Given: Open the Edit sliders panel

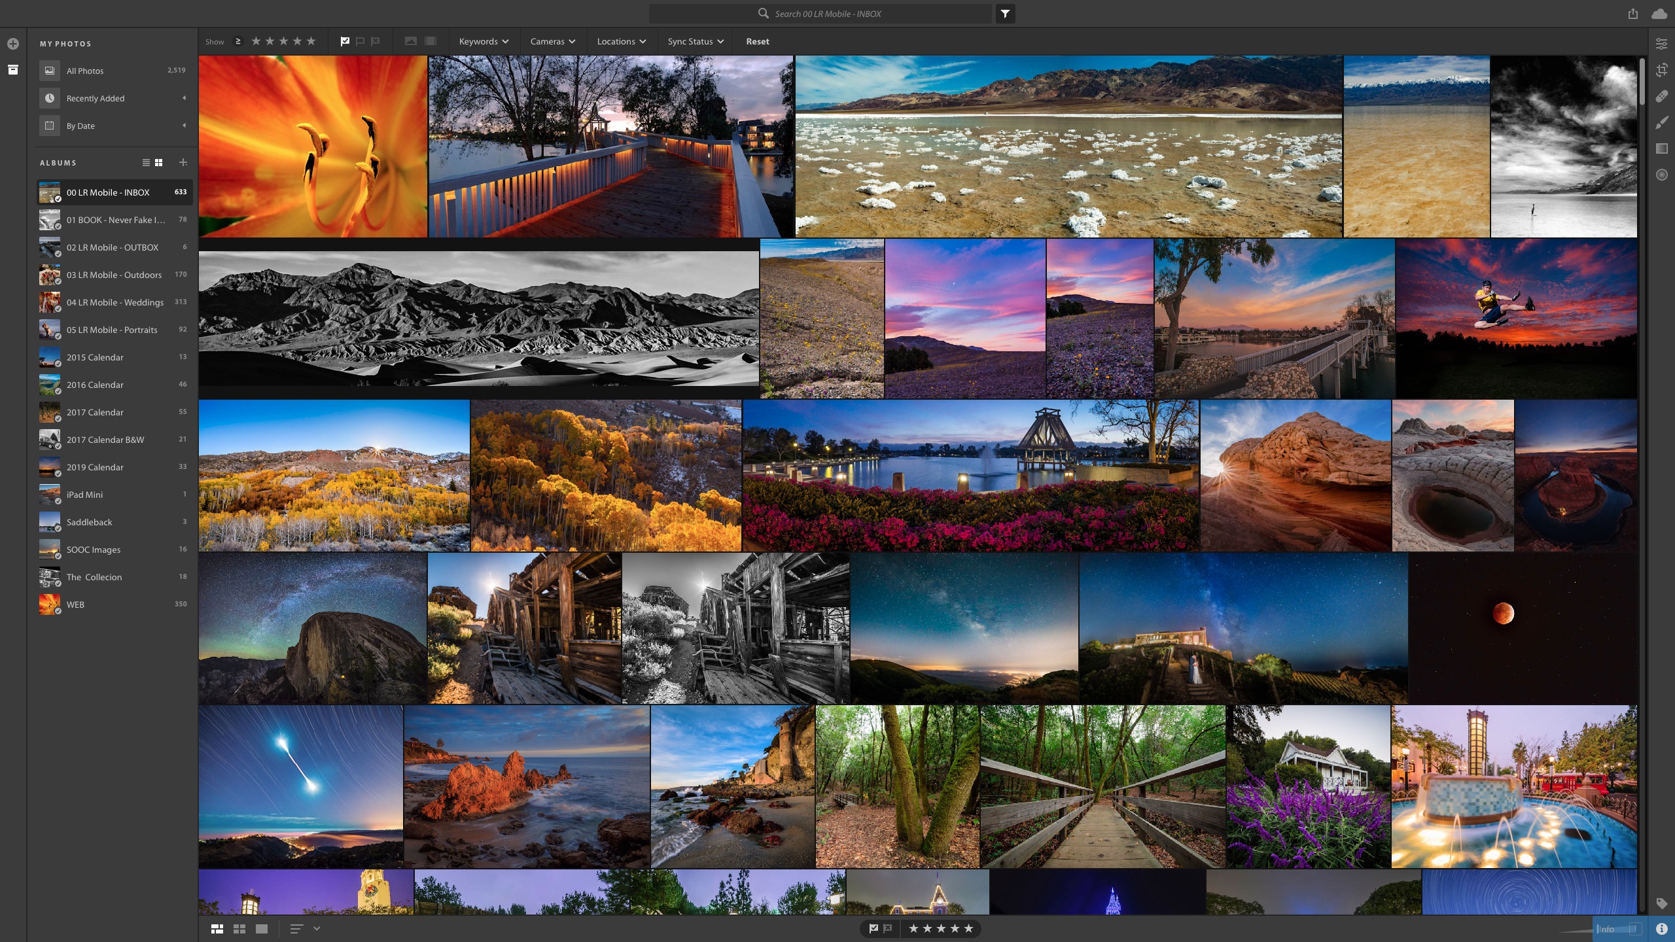Looking at the screenshot, I should coord(1662,43).
